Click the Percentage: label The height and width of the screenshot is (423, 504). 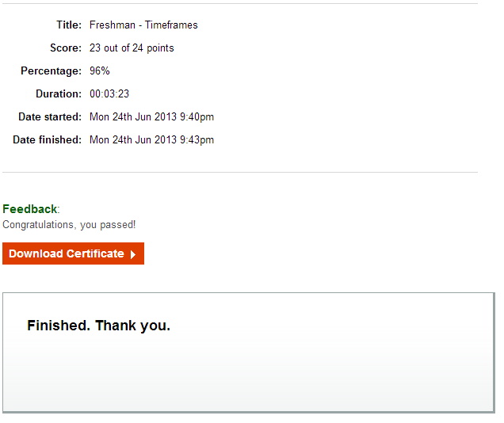click(x=52, y=71)
